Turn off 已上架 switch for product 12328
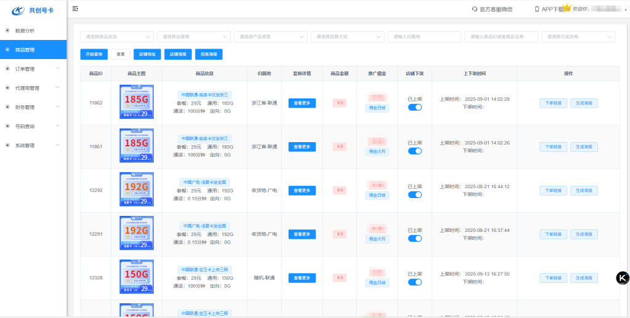Screen dimensions: 630x318 pyautogui.click(x=415, y=282)
